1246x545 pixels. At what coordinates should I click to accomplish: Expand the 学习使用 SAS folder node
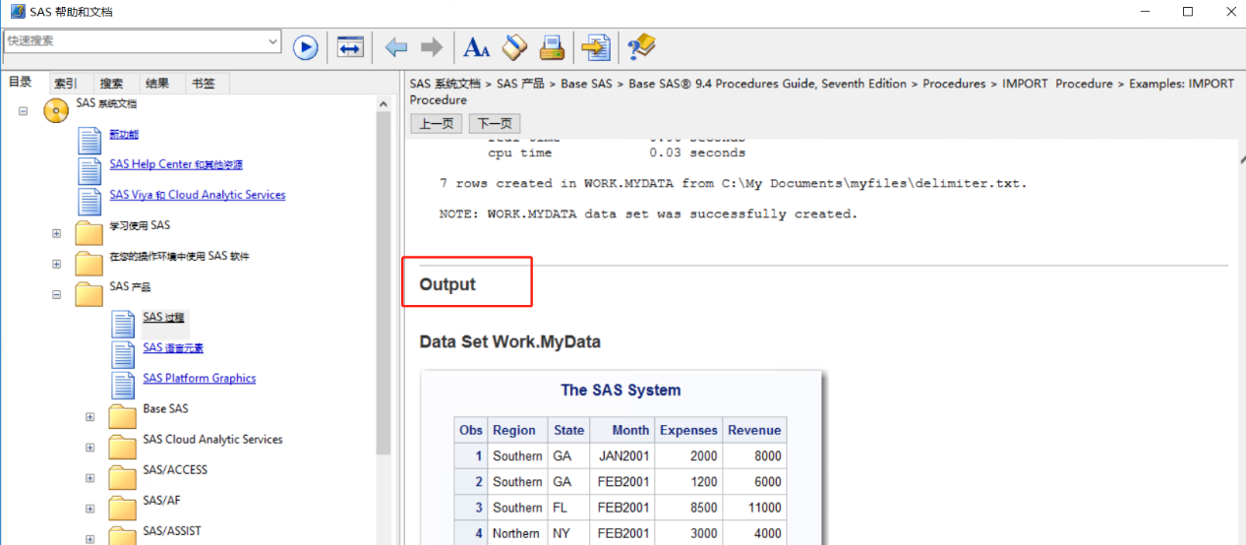56,233
